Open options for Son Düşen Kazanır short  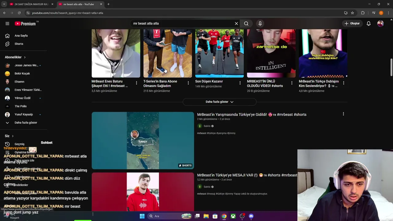[x=240, y=83]
